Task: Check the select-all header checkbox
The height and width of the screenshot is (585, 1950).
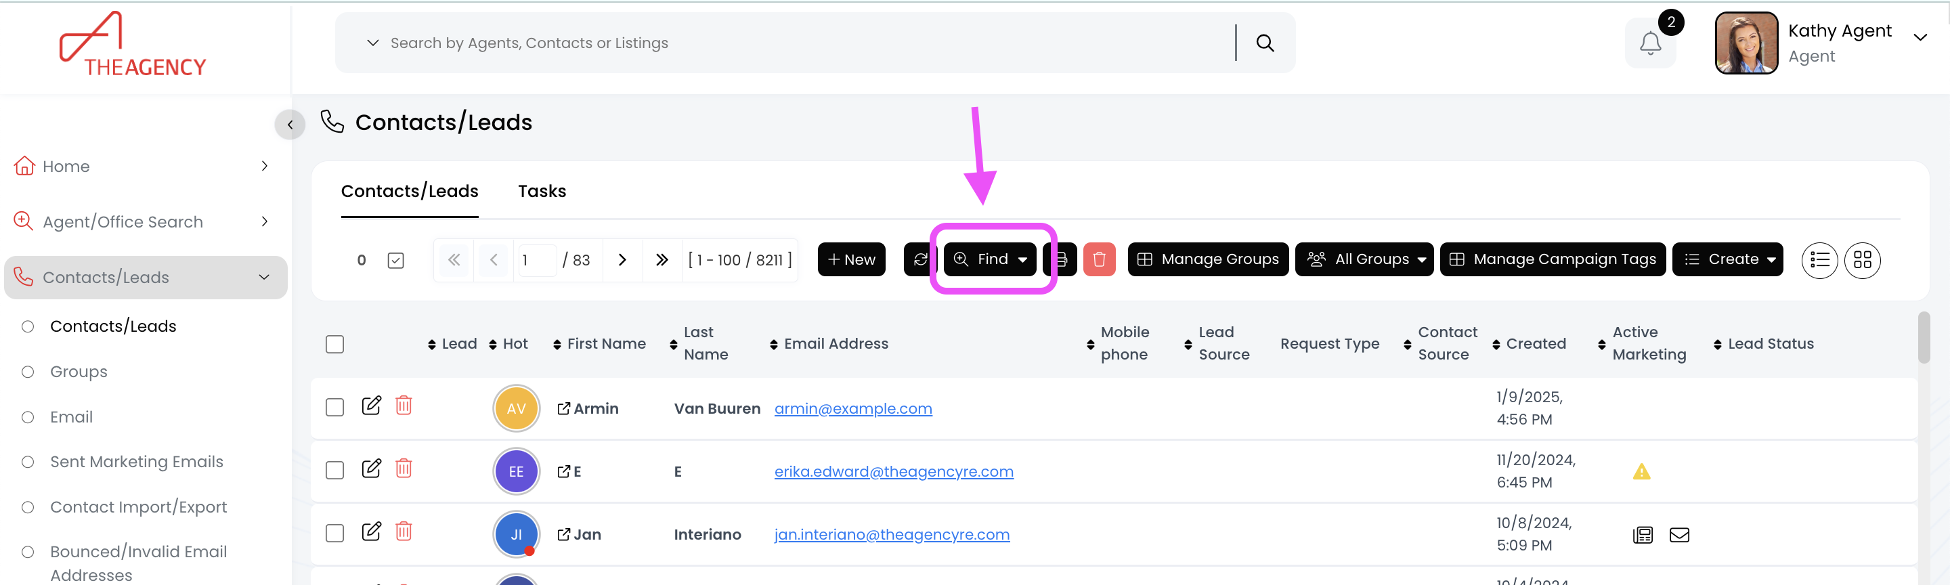Action: pyautogui.click(x=334, y=345)
